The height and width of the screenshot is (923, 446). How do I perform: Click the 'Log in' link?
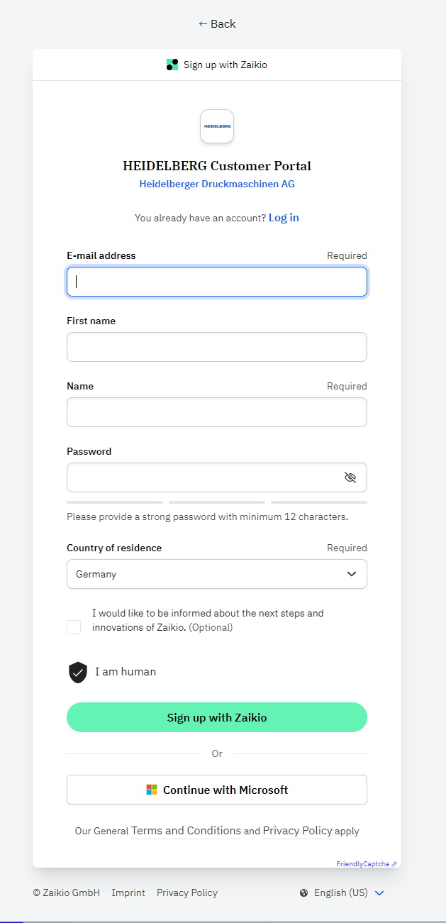(x=283, y=218)
